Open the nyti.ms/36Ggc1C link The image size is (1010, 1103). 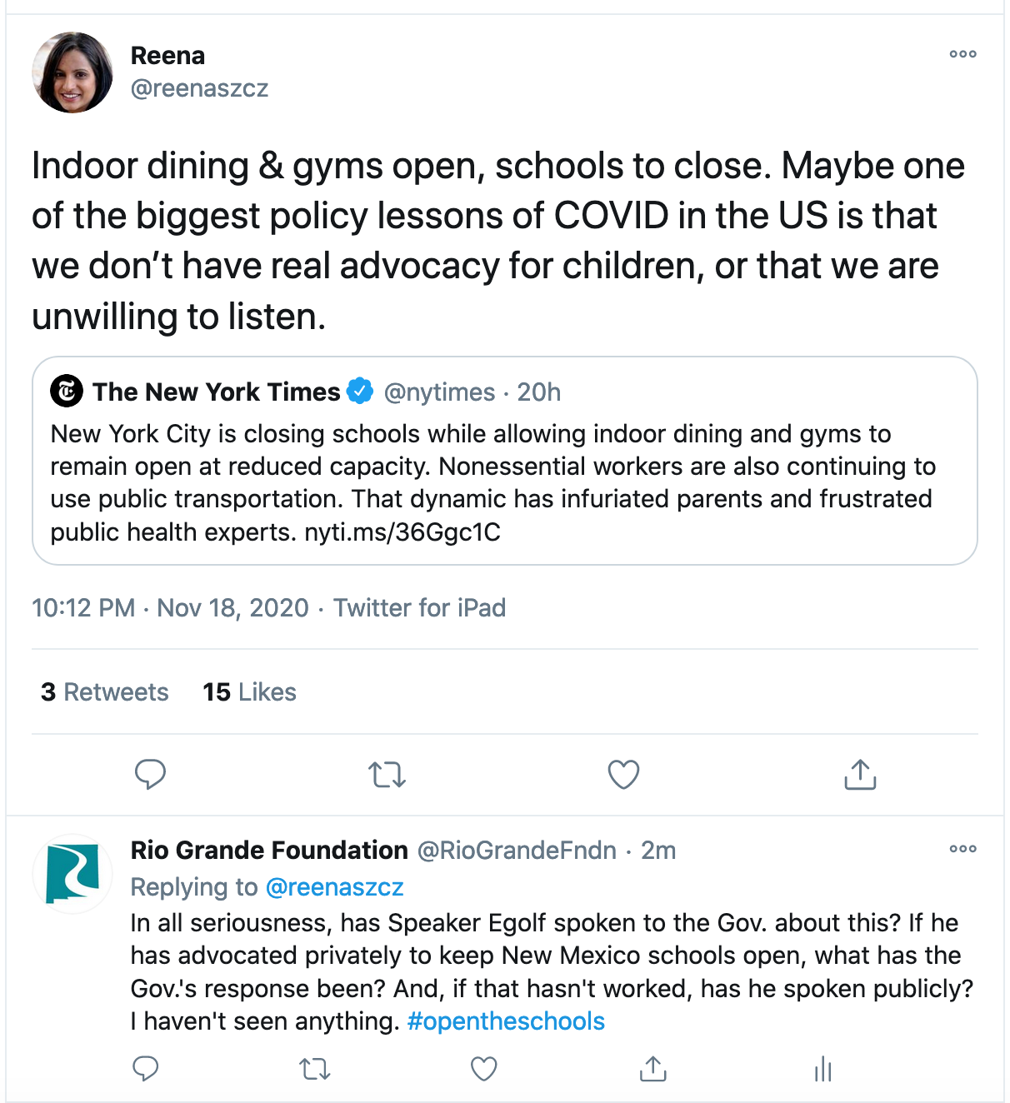coord(402,532)
